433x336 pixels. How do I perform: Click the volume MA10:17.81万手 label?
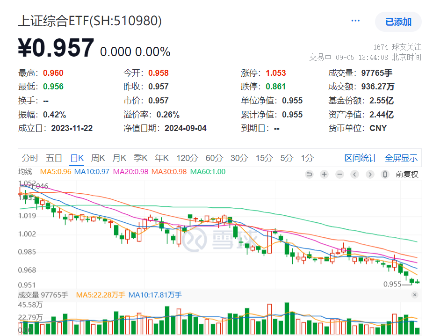point(155,295)
